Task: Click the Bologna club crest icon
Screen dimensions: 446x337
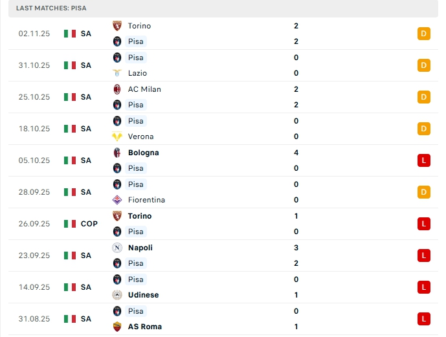Action: click(117, 153)
